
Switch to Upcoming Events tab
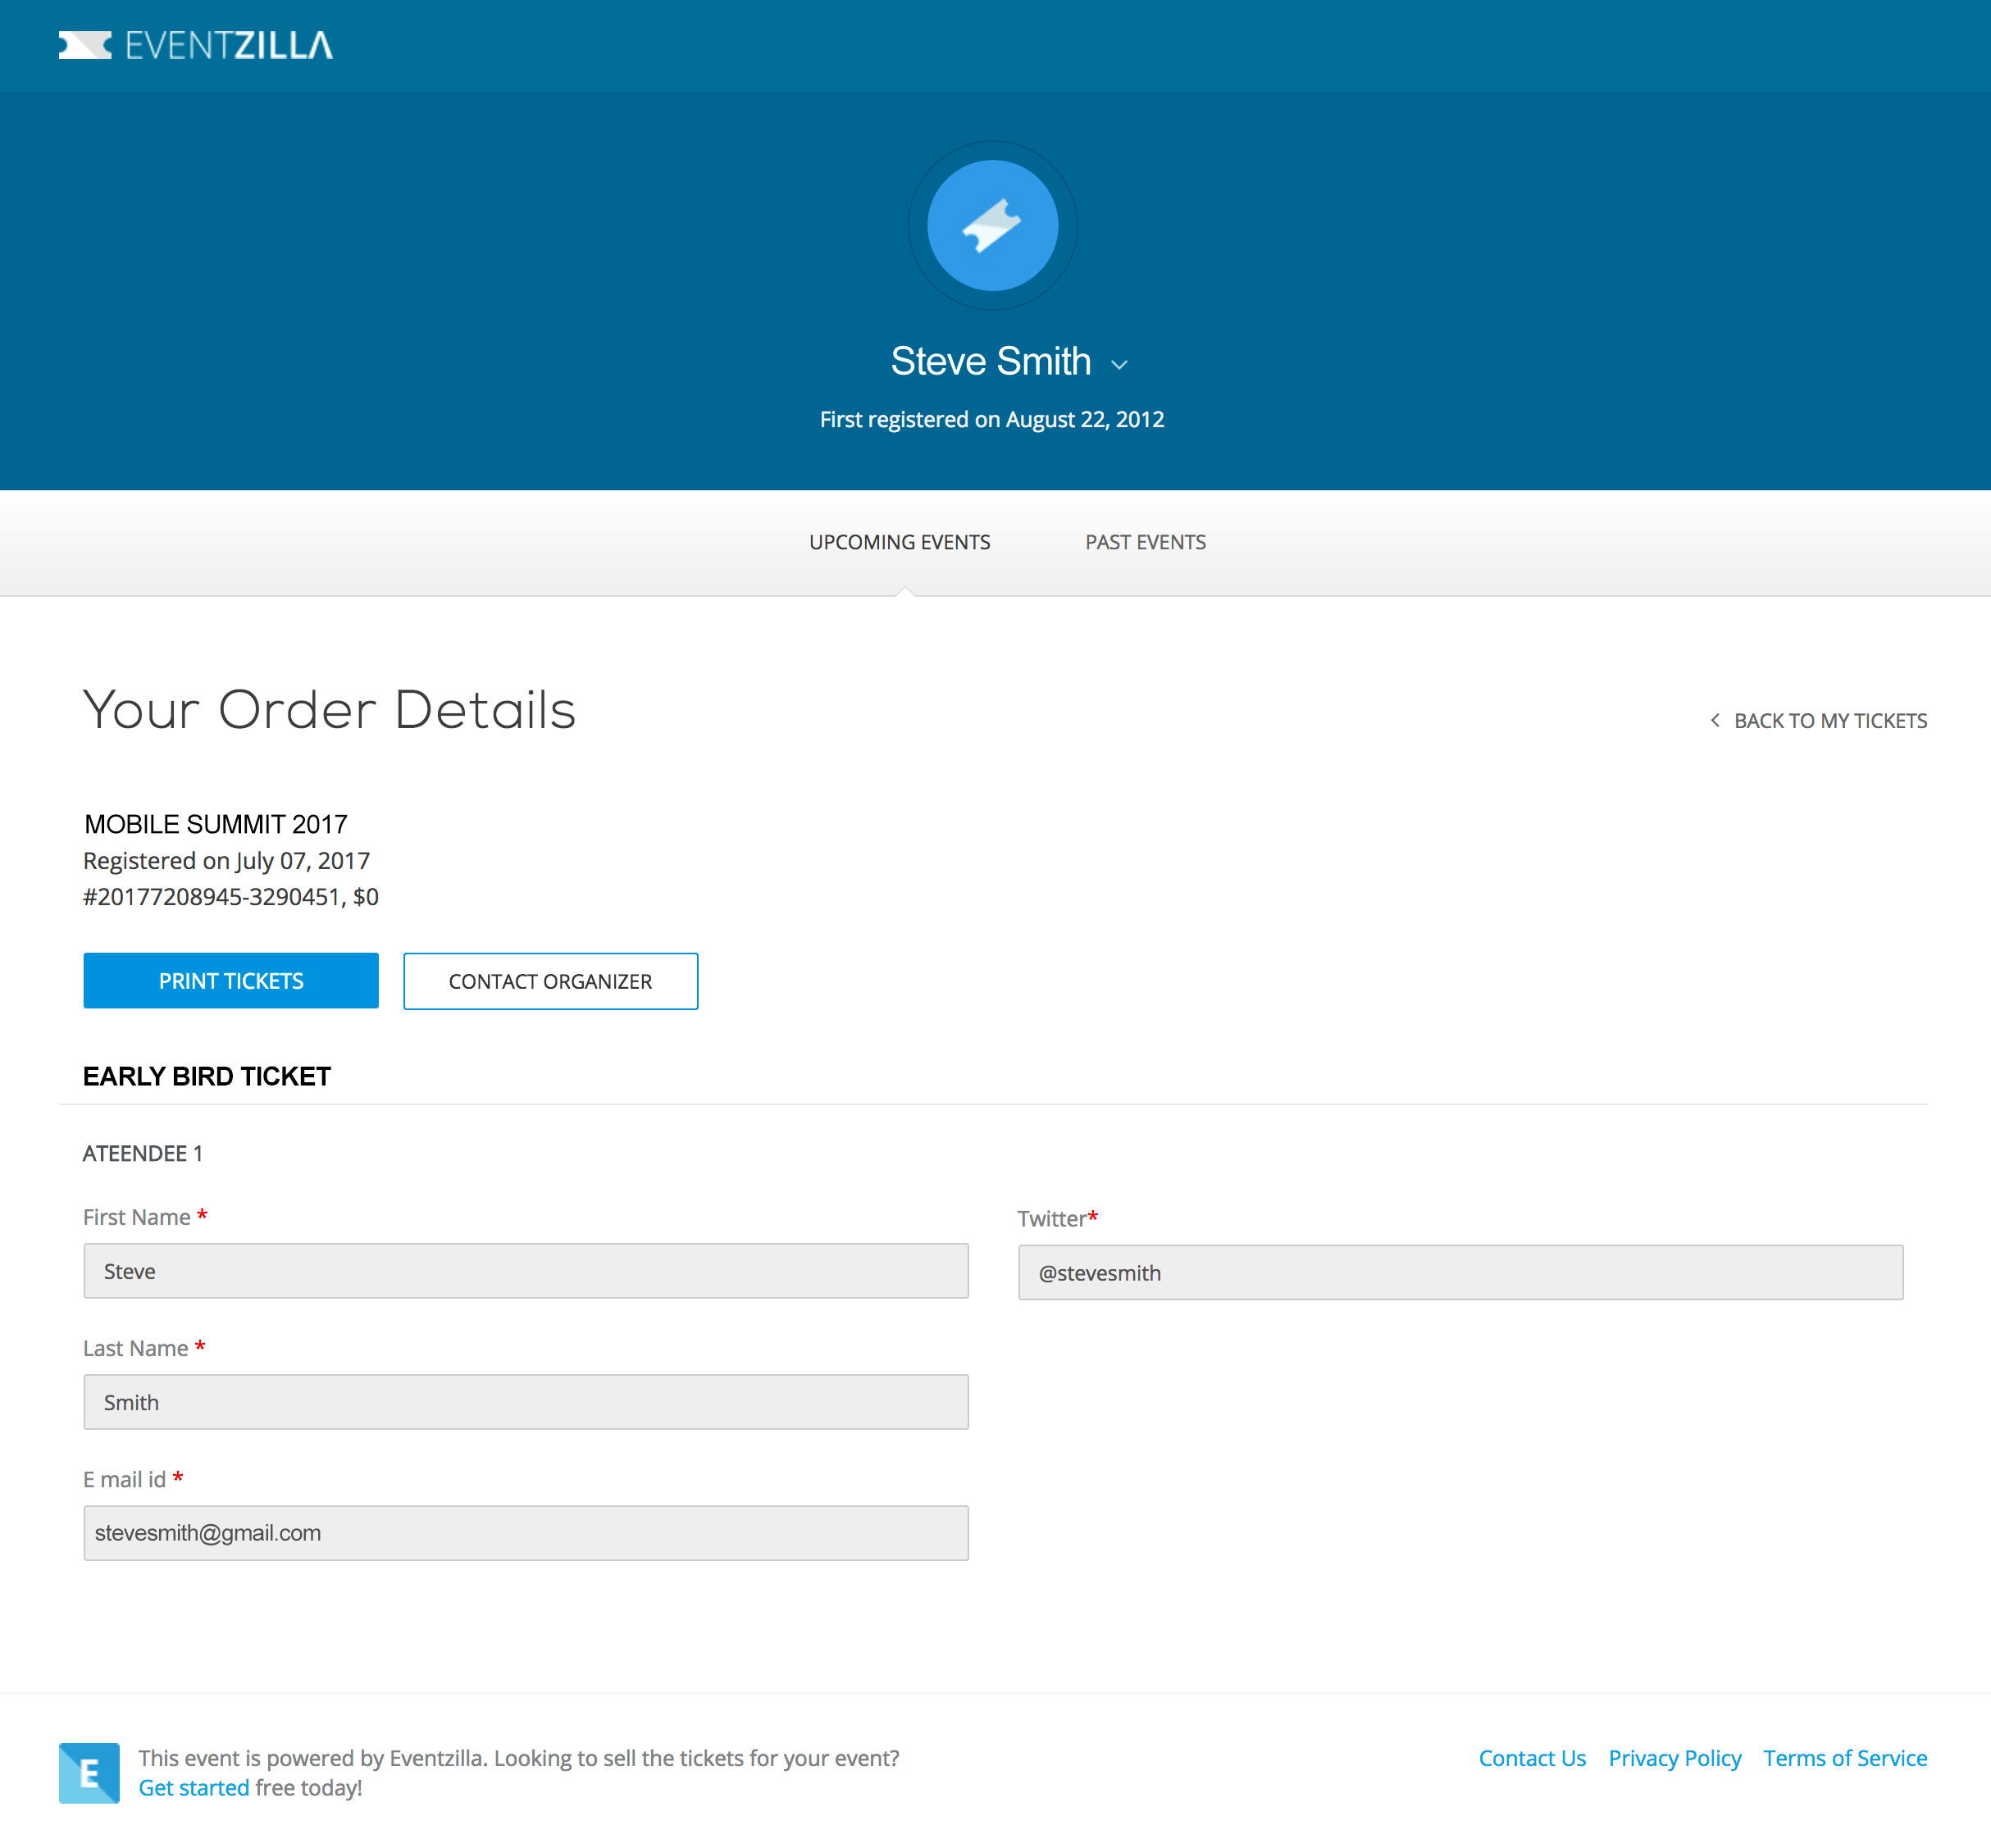[x=899, y=542]
